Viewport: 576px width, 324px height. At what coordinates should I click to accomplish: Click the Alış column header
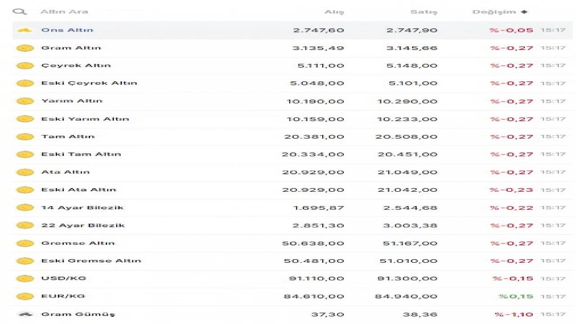334,12
